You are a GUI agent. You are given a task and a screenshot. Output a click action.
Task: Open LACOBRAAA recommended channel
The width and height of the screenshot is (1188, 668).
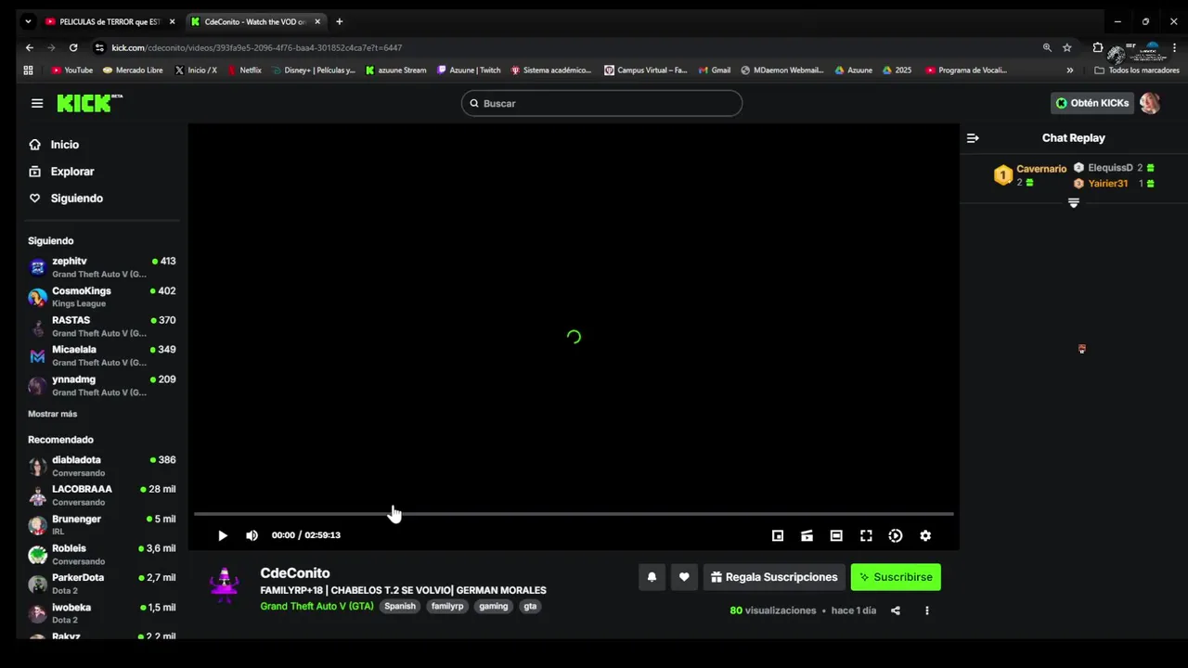pyautogui.click(x=102, y=495)
